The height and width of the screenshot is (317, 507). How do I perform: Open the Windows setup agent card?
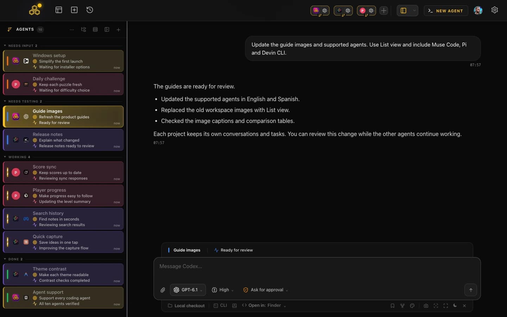coord(63,61)
